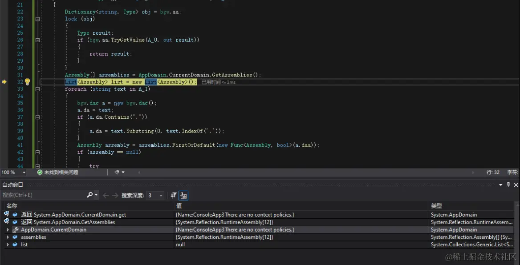Click the 已用时间 <=2ms perf tip
Screen dimensions: 520x265
219,82
